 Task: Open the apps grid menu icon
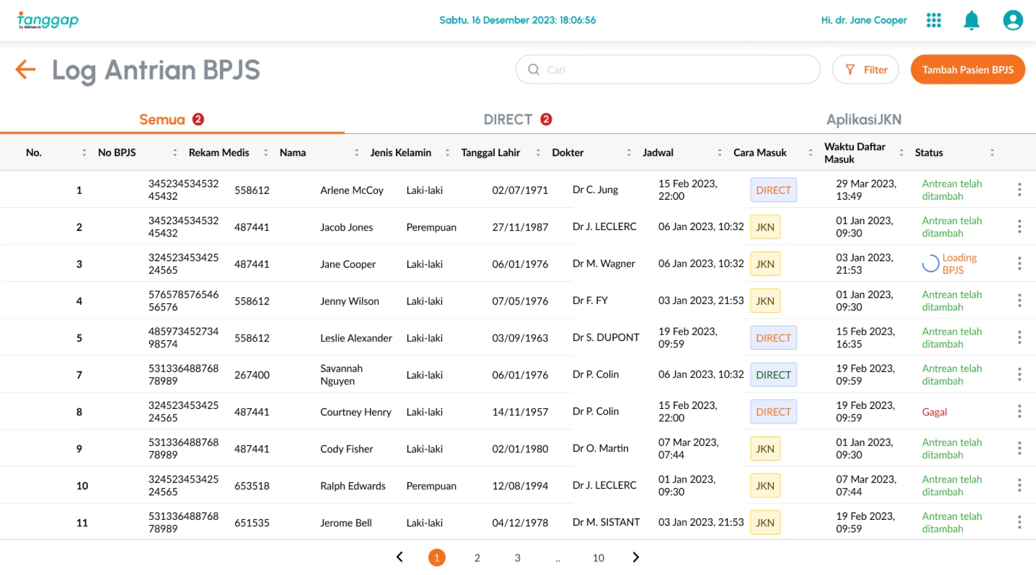[x=934, y=20]
